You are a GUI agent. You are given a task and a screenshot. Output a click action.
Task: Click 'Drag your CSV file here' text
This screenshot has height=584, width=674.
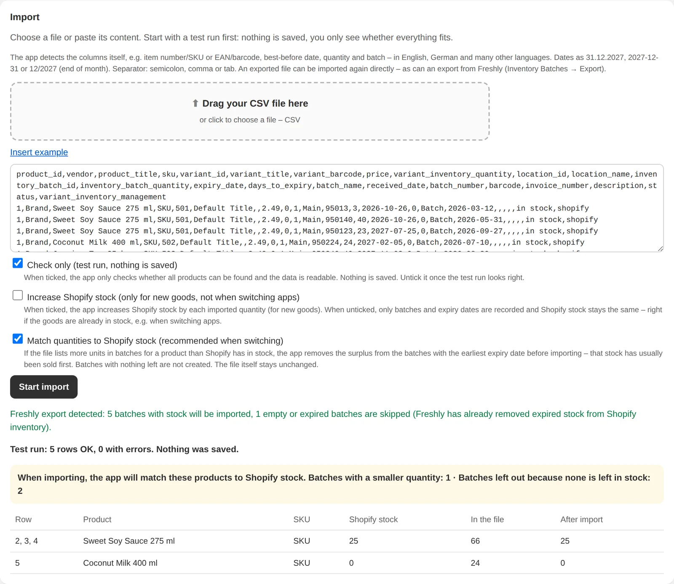tap(255, 104)
